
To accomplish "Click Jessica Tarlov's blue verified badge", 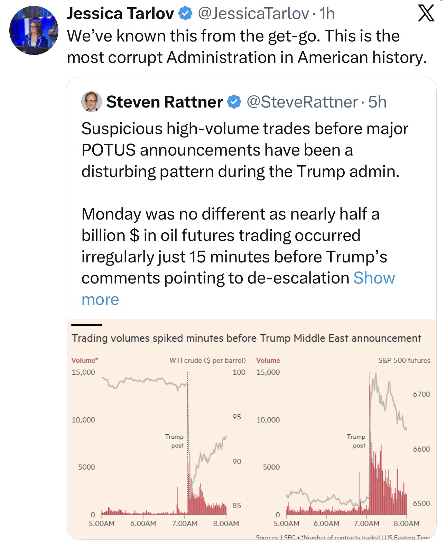I will click(x=185, y=14).
